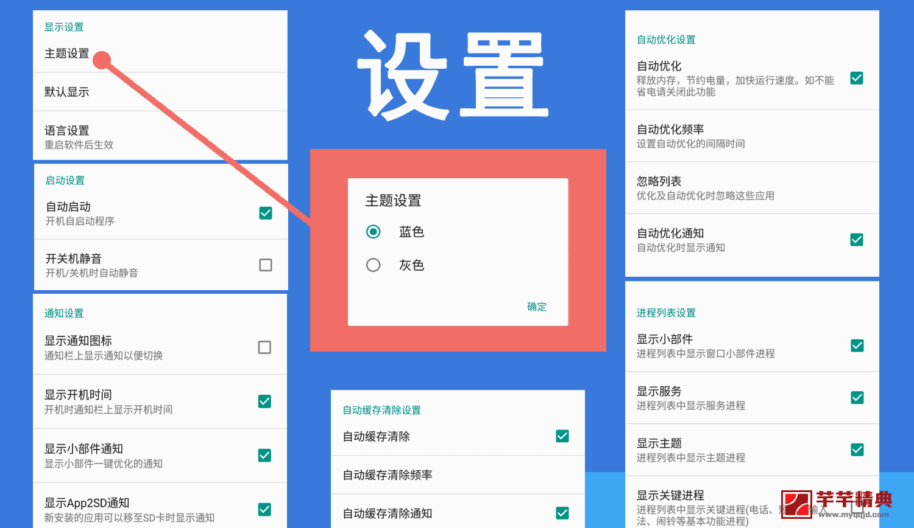Open the 忽略列表 ignore list row
The image size is (914, 528).
tap(752, 188)
